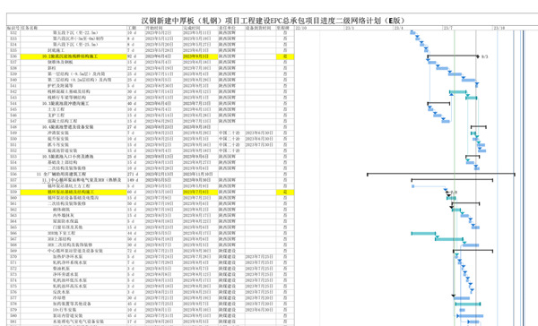Click the 设备到货时间 column header
The image size is (538, 326).
click(258, 28)
